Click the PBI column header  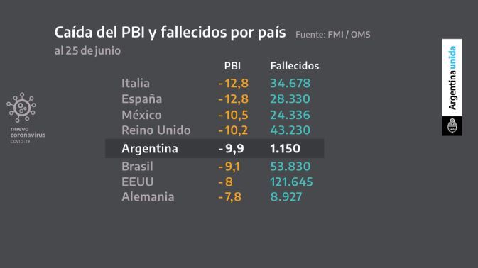232,66
